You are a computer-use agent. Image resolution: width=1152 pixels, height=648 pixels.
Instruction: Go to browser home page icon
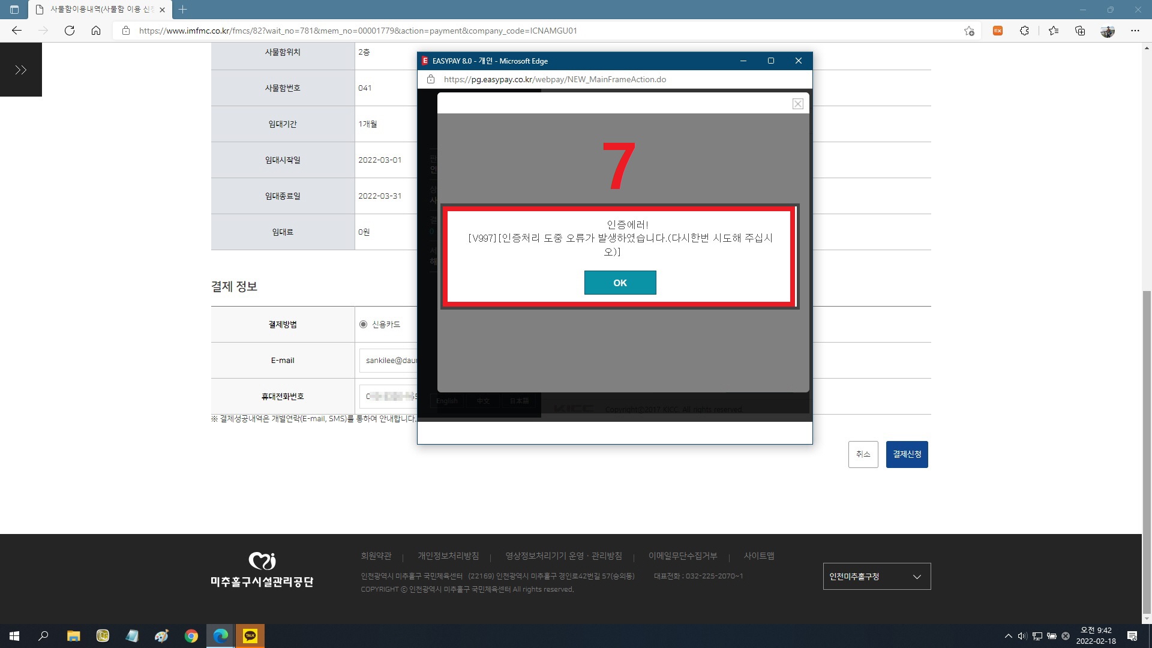point(96,31)
